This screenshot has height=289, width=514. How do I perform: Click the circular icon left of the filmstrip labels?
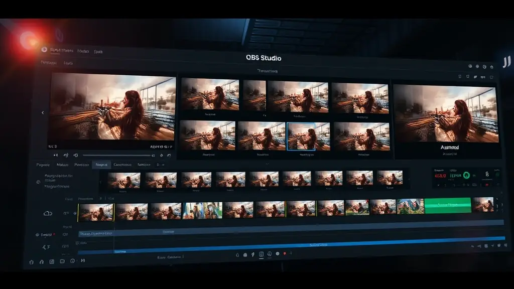pos(38,182)
